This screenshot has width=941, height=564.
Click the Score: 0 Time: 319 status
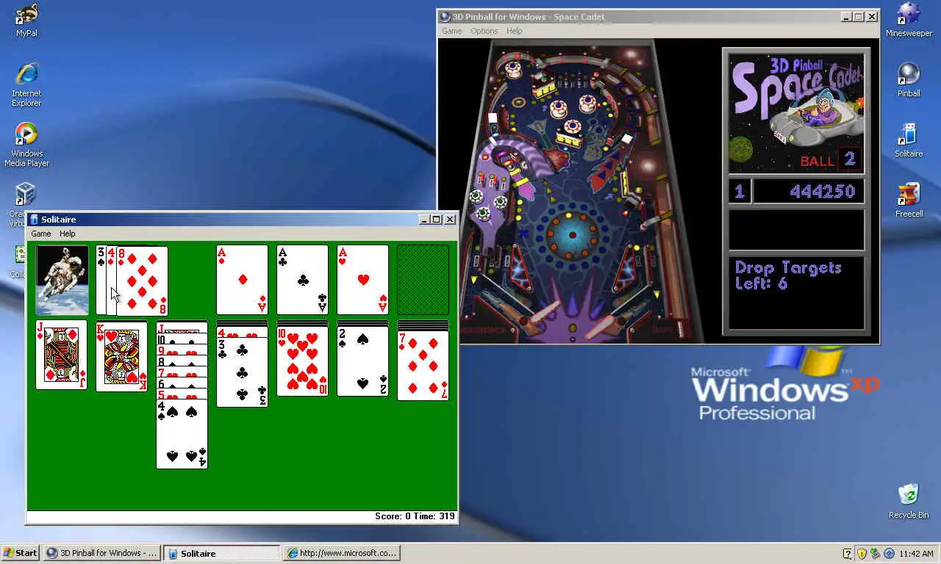(415, 516)
